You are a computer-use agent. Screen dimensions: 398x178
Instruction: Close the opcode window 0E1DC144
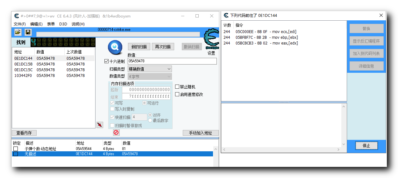pyautogui.click(x=381, y=15)
